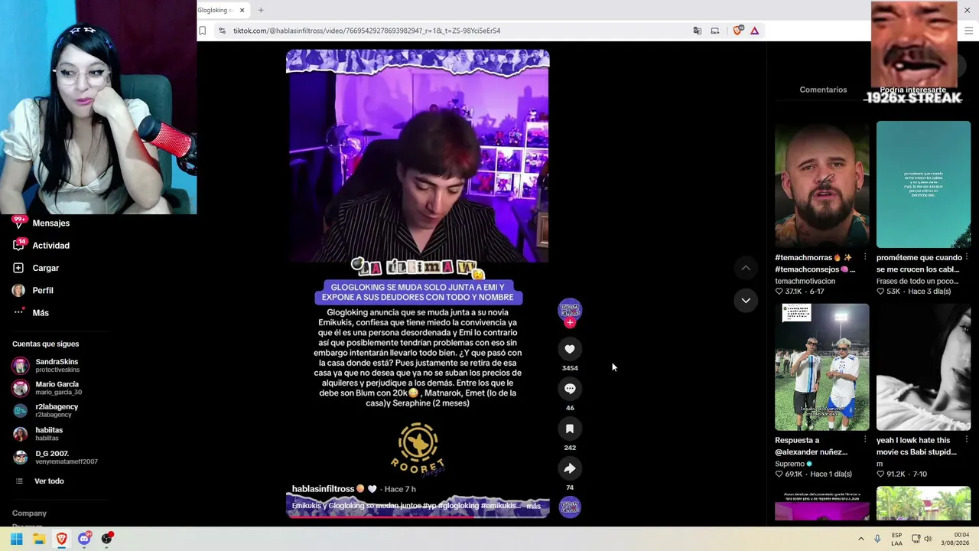Viewport: 979px width, 551px height.
Task: Expand the Company footer section
Action: [29, 514]
